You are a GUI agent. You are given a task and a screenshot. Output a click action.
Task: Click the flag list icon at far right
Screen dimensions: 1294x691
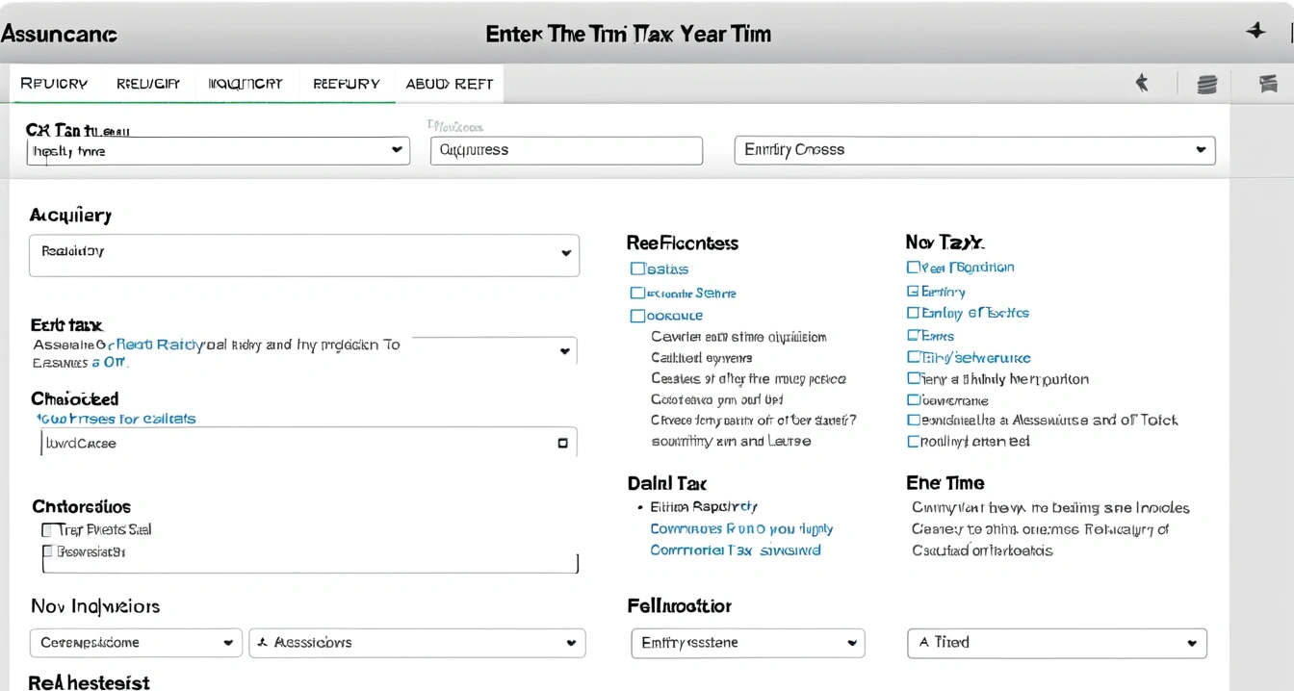[x=1268, y=84]
